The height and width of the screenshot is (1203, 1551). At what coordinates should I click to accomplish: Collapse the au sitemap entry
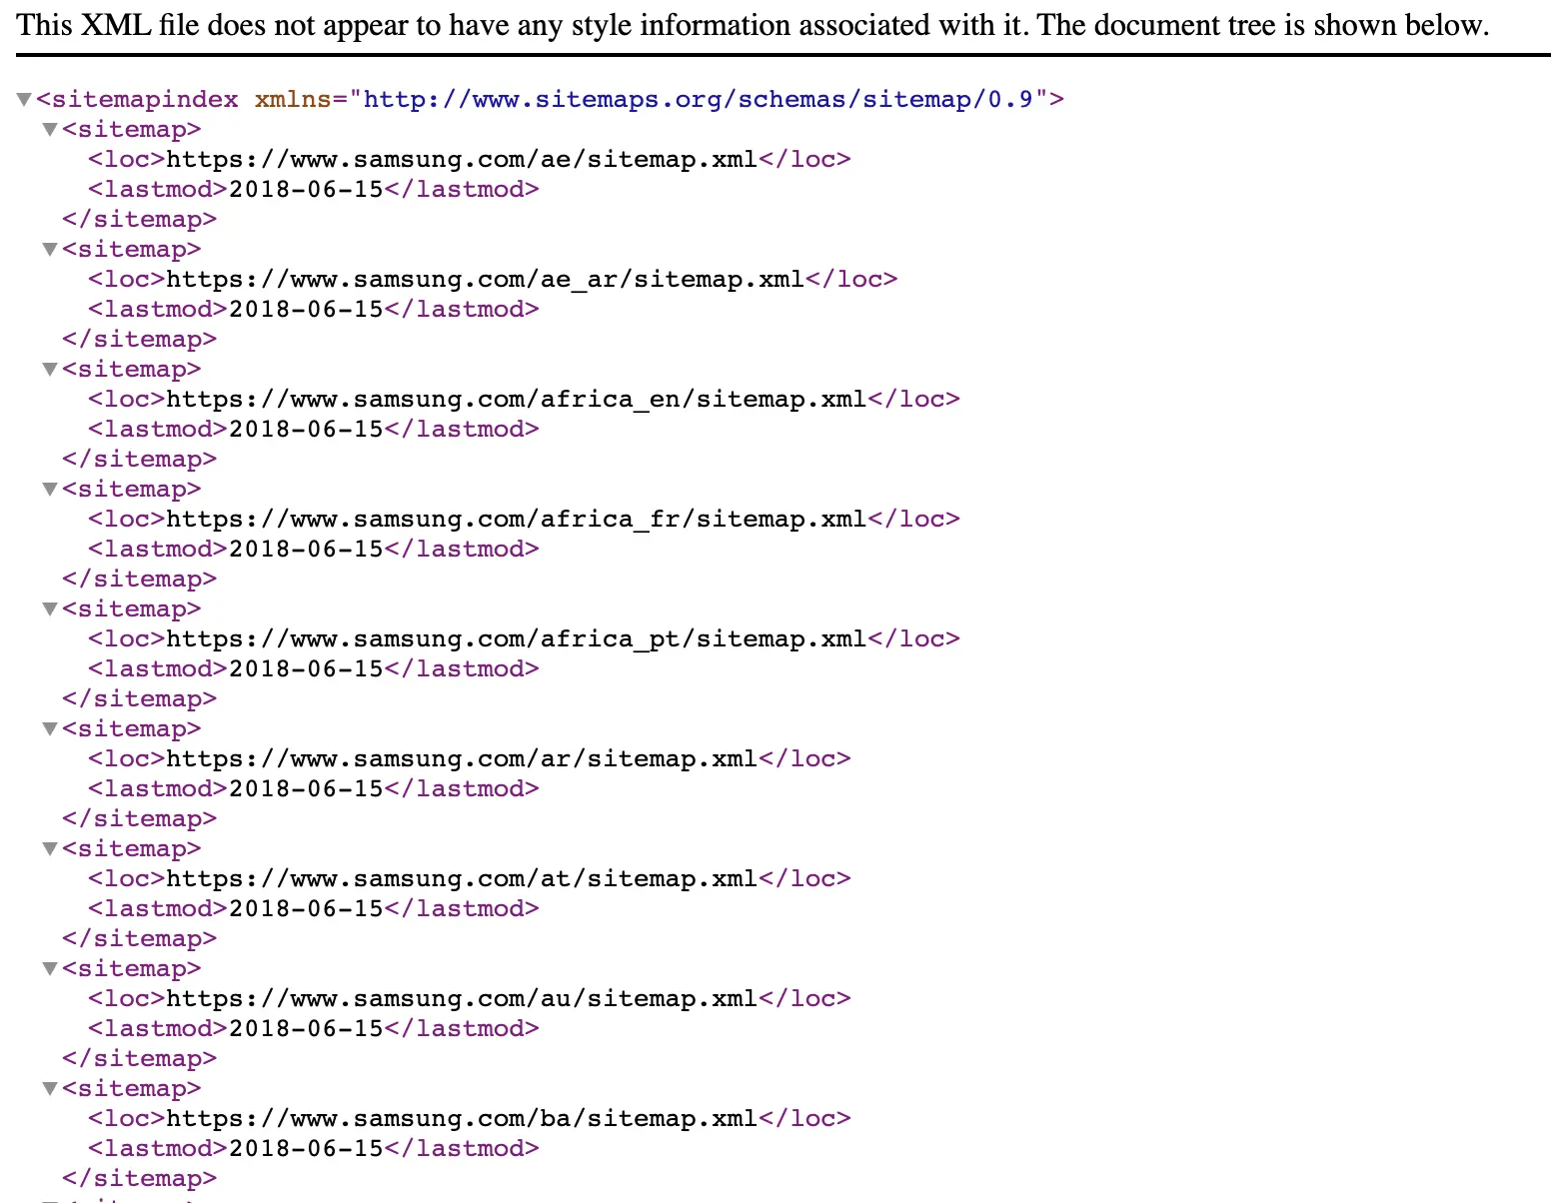click(49, 968)
